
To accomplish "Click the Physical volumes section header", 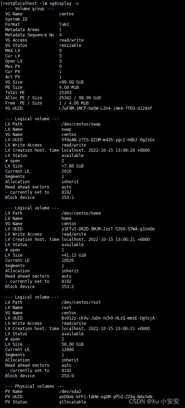I will pyautogui.click(x=34, y=386).
